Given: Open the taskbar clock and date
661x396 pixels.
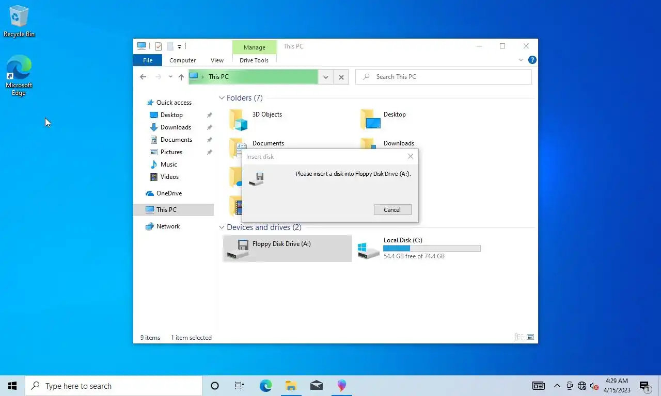Looking at the screenshot, I should coord(617,386).
